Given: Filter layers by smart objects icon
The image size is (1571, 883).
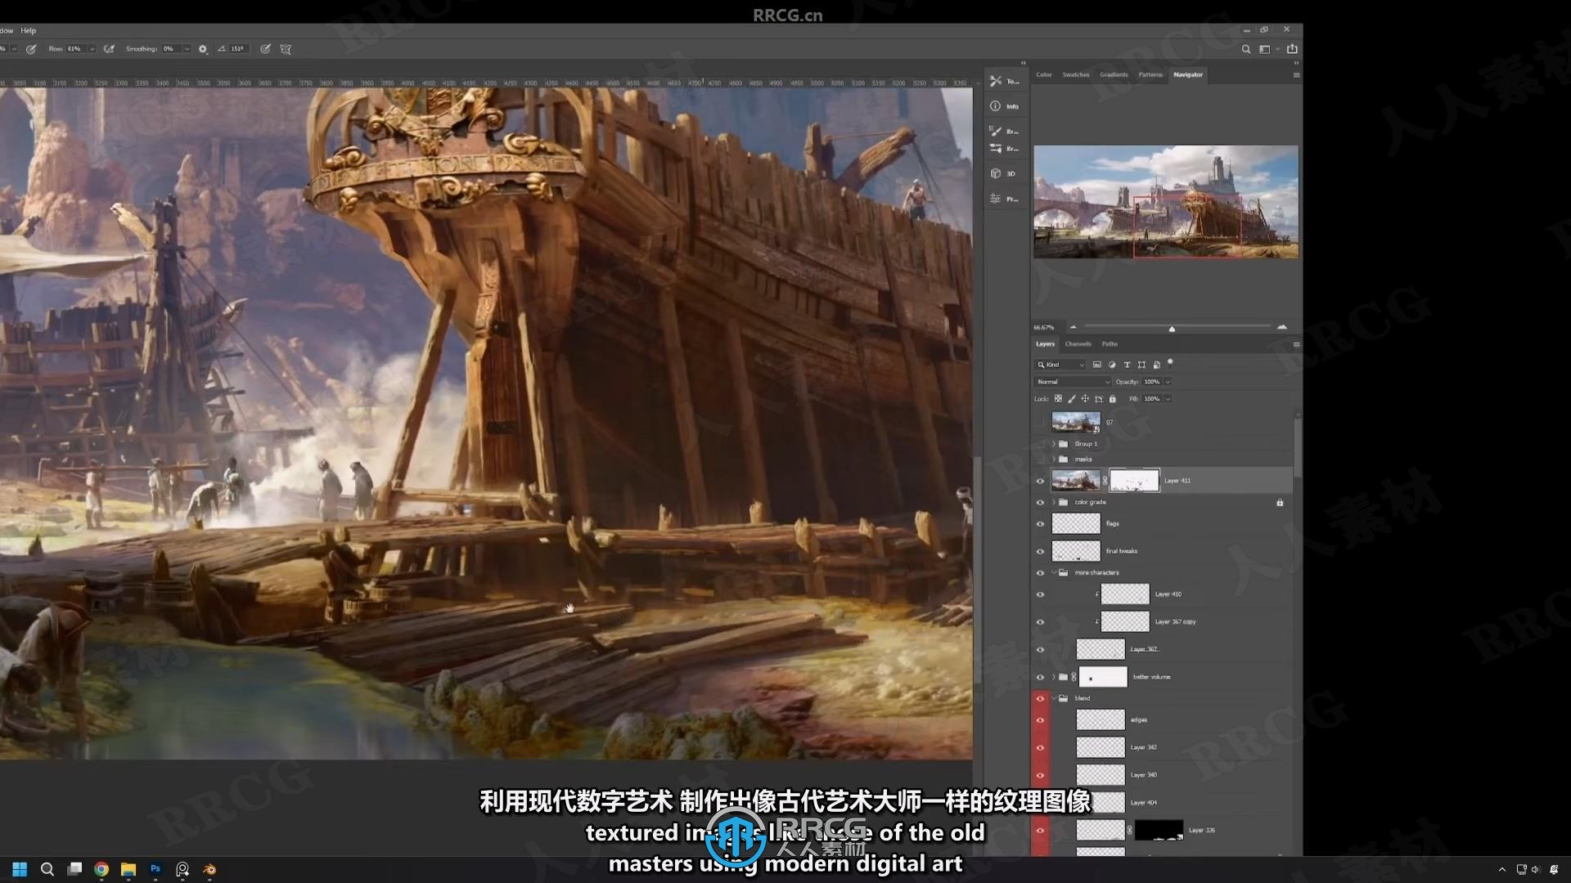Looking at the screenshot, I should tap(1156, 365).
